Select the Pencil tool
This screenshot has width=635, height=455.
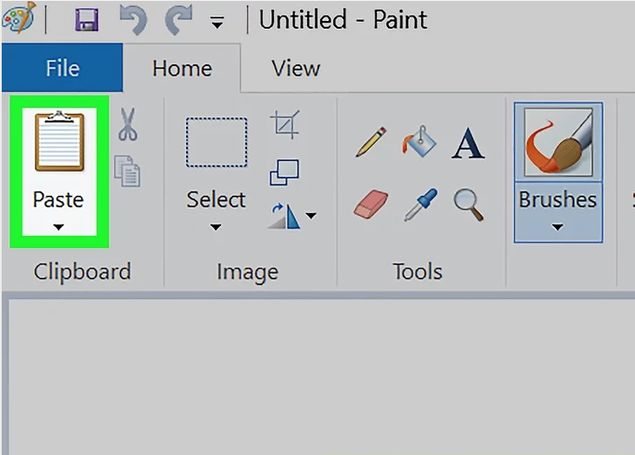pyautogui.click(x=371, y=142)
